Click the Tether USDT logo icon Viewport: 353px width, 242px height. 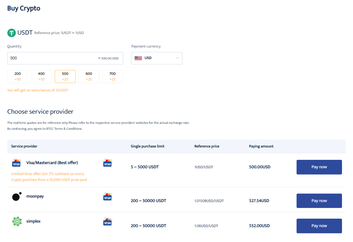tap(12, 32)
